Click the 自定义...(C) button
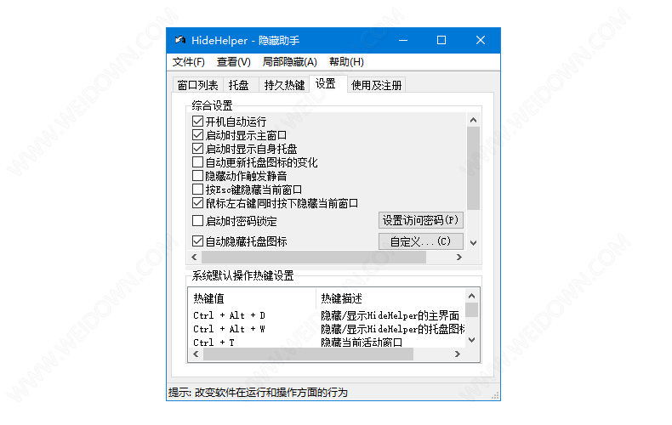Image resolution: width=672 pixels, height=425 pixels. (421, 241)
